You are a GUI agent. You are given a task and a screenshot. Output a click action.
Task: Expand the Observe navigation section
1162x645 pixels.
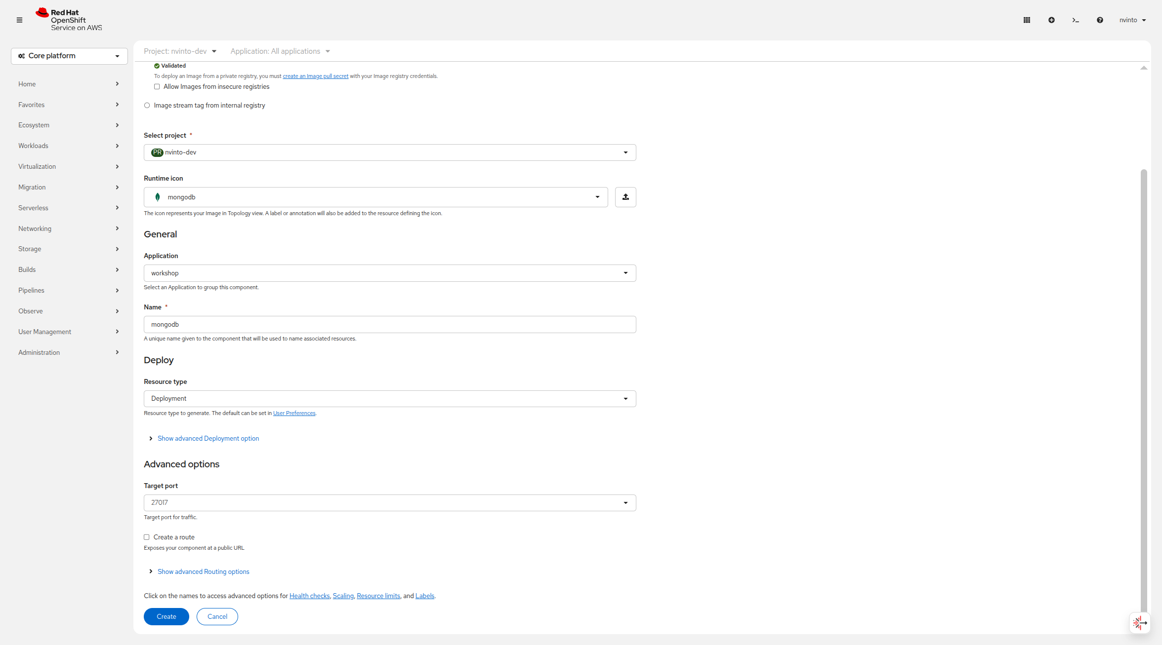pyautogui.click(x=69, y=311)
